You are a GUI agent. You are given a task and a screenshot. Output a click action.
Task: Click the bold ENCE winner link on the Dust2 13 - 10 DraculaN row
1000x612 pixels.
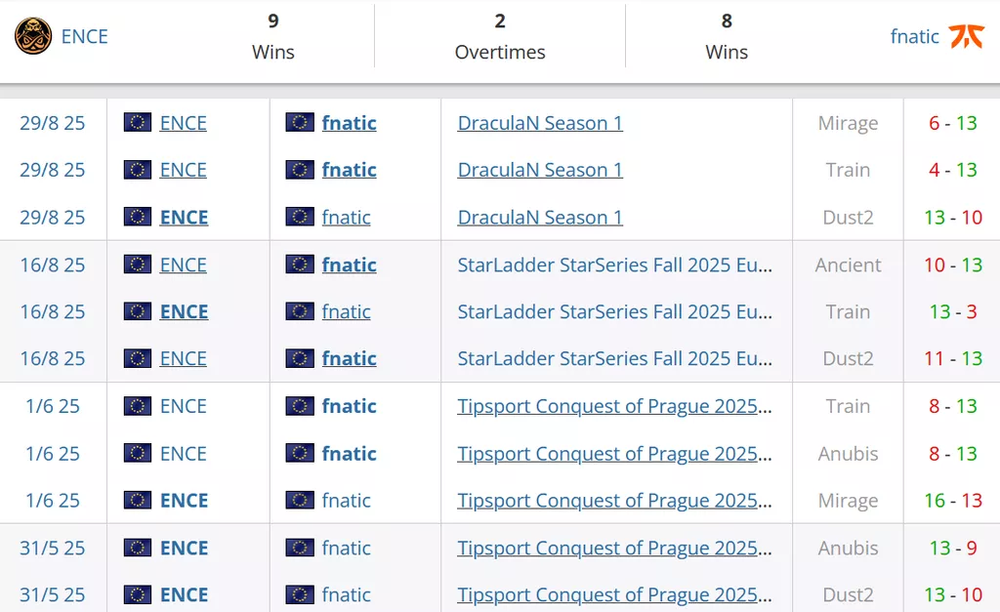184,217
